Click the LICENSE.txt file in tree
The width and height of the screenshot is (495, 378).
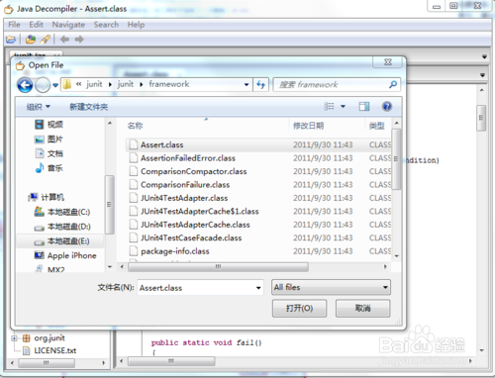click(55, 350)
